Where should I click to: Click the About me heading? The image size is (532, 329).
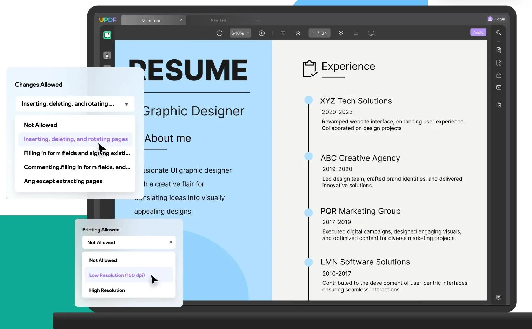[168, 139]
